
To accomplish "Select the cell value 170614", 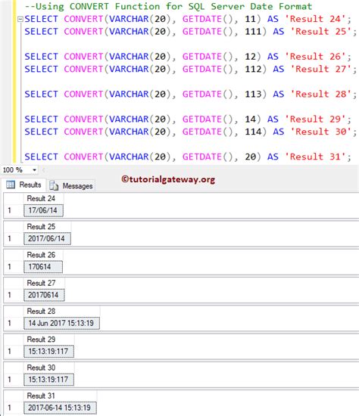I will [x=43, y=267].
